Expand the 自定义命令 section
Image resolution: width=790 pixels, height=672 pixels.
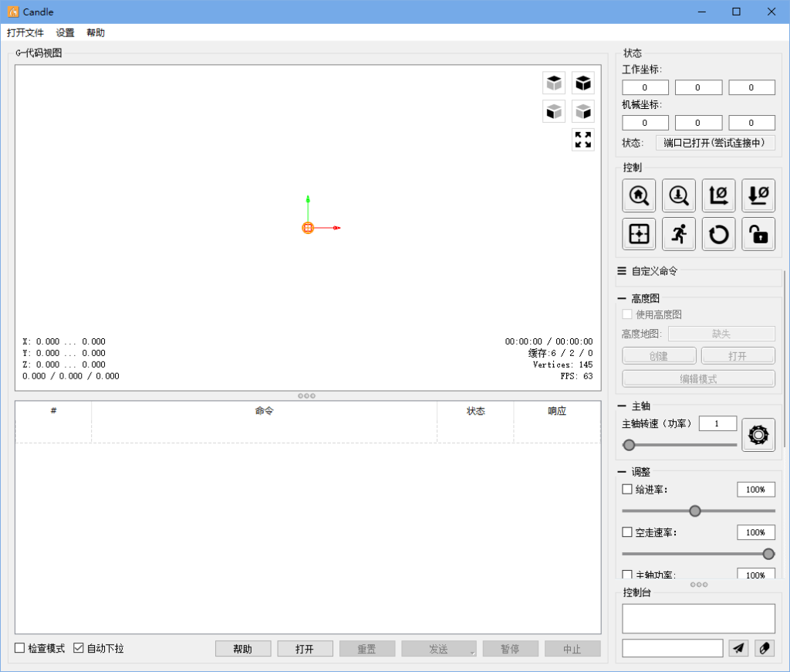point(622,271)
